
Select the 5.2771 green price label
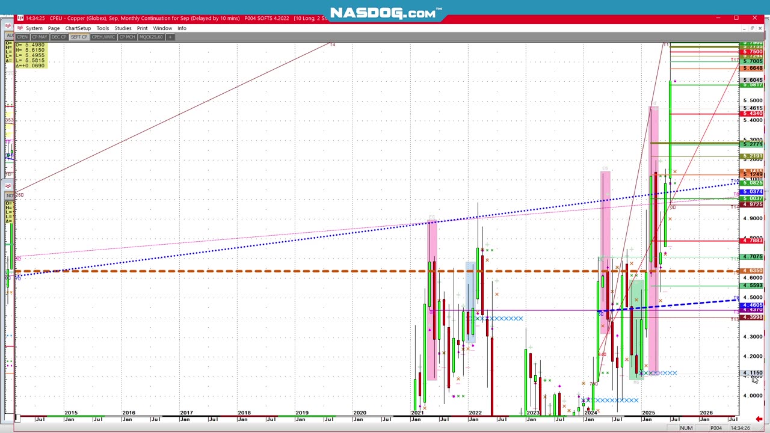752,144
